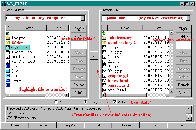This screenshot has width=196, height=130.
Task: Click the graphic.gif file icon
Action: click(104, 76)
